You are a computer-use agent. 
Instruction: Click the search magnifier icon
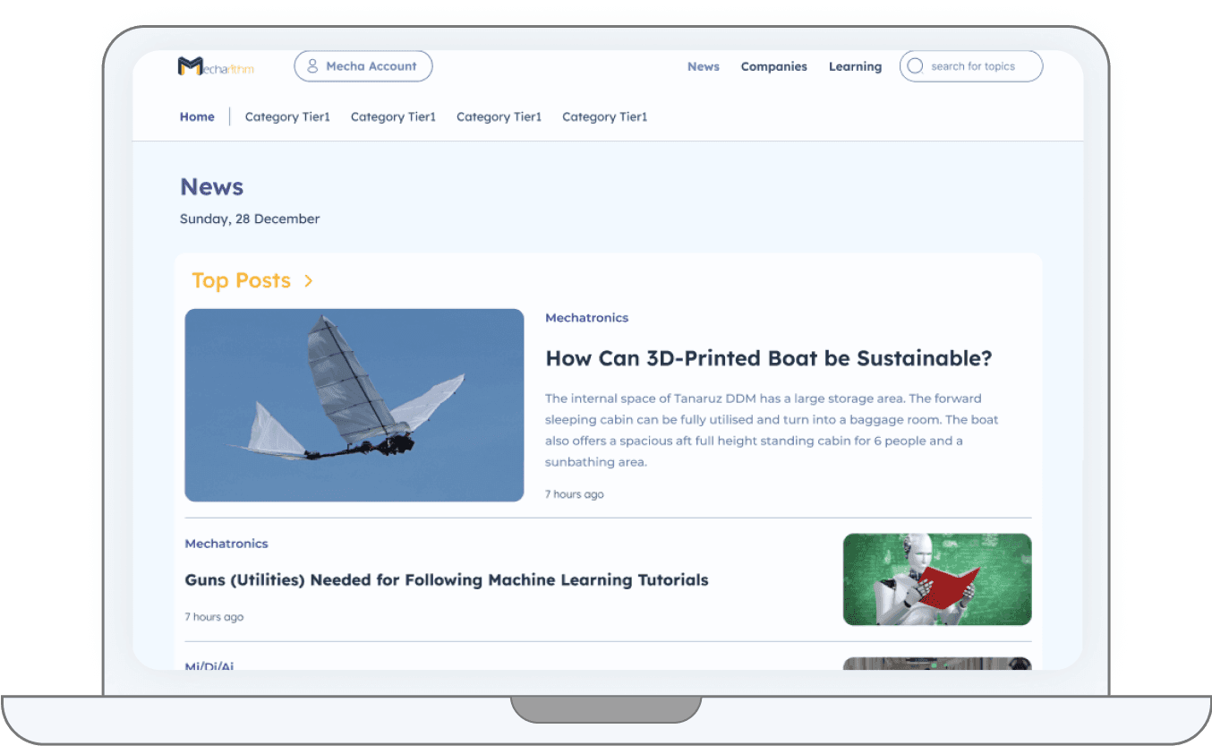coord(915,66)
